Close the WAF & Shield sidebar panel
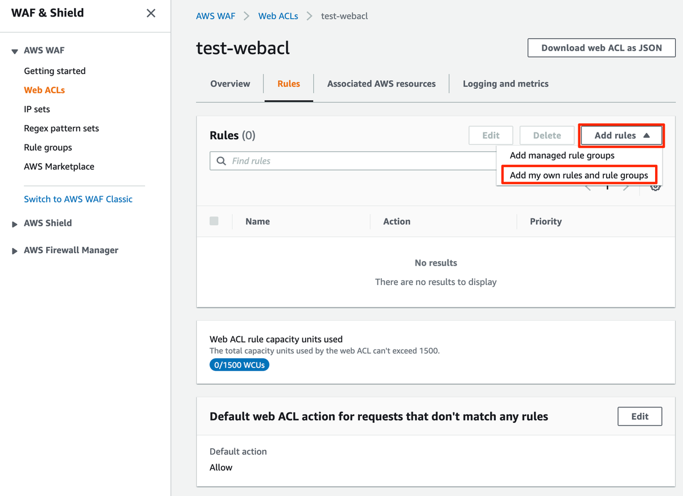This screenshot has width=683, height=496. click(151, 13)
